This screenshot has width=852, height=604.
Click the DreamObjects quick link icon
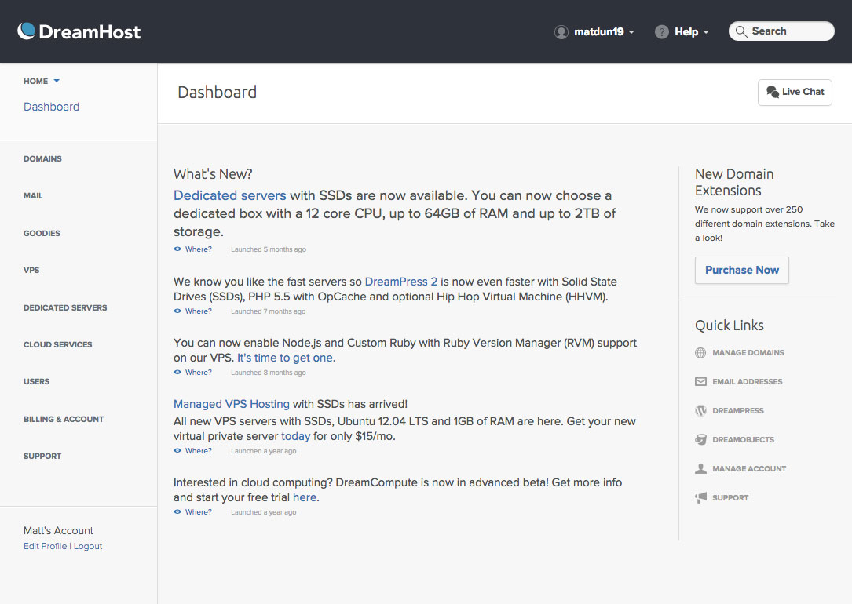point(700,440)
